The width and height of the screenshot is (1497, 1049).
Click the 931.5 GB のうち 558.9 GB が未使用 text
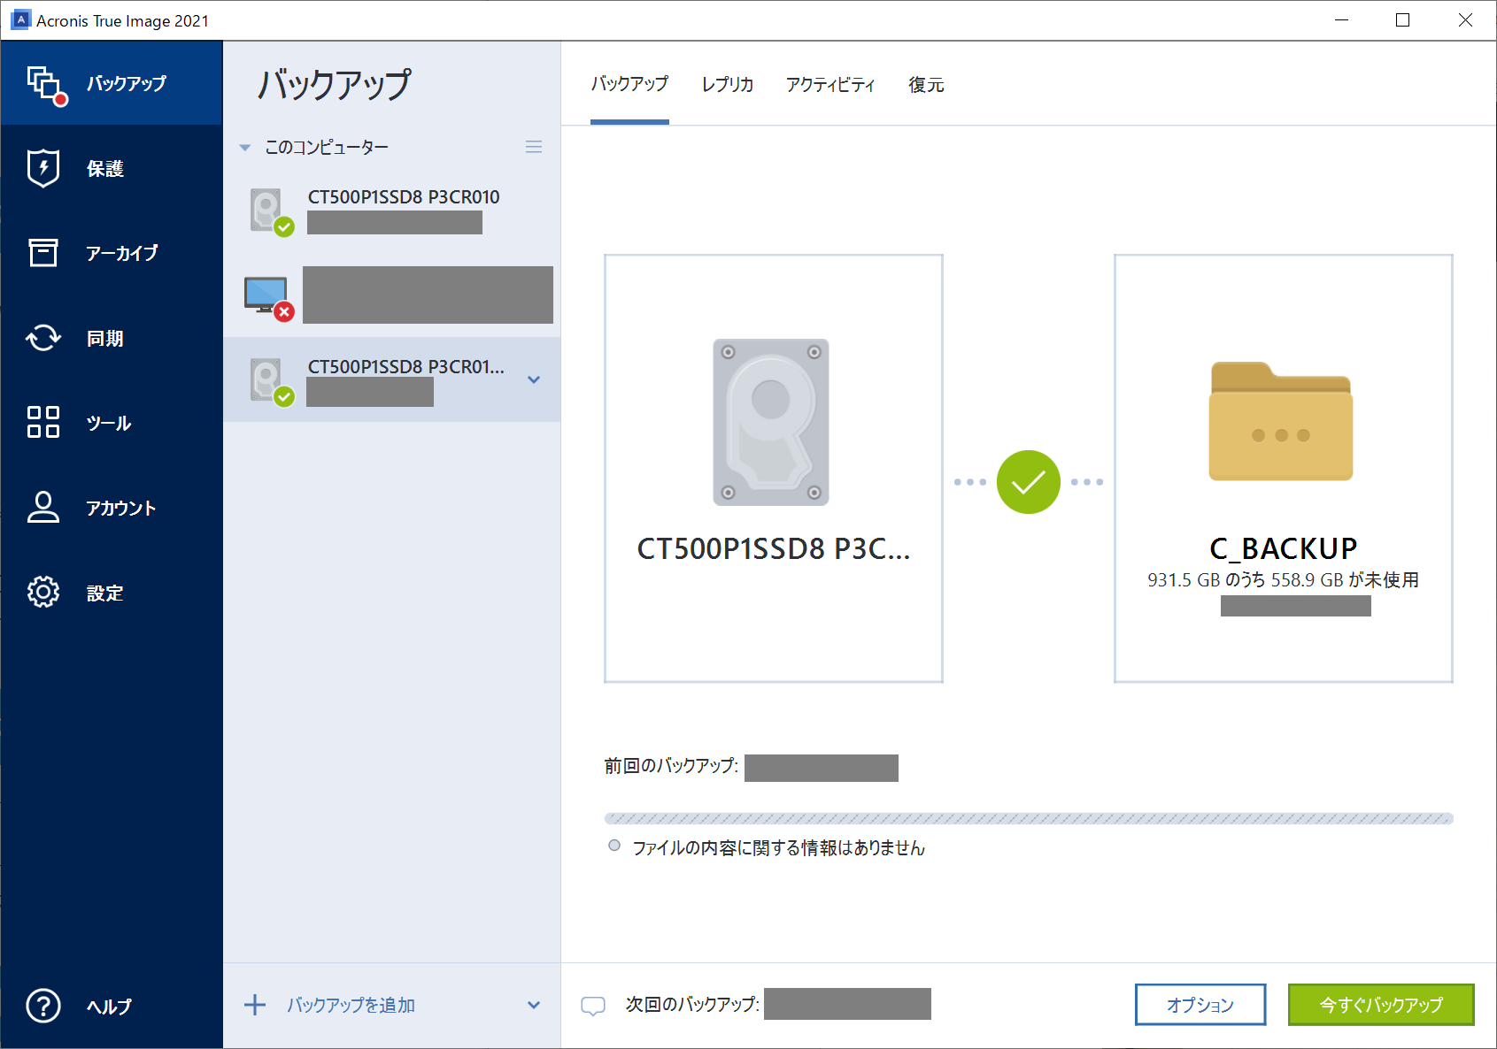[x=1284, y=580]
